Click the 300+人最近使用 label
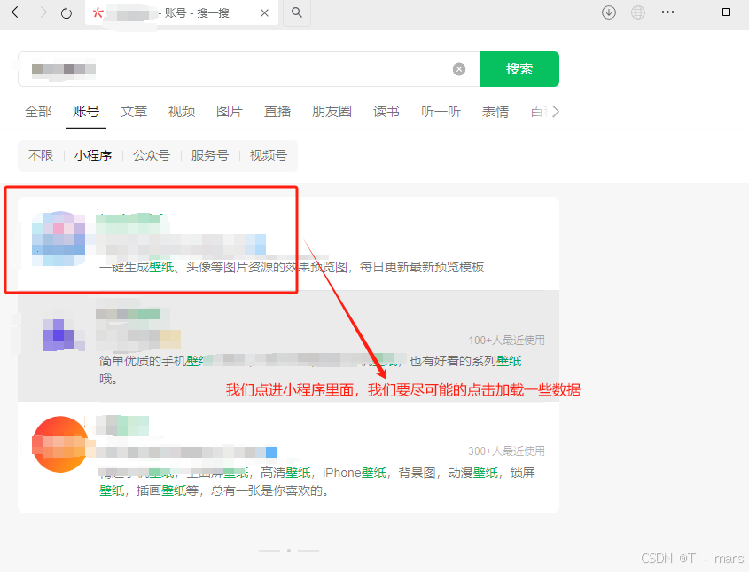This screenshot has width=749, height=572. coord(506,451)
